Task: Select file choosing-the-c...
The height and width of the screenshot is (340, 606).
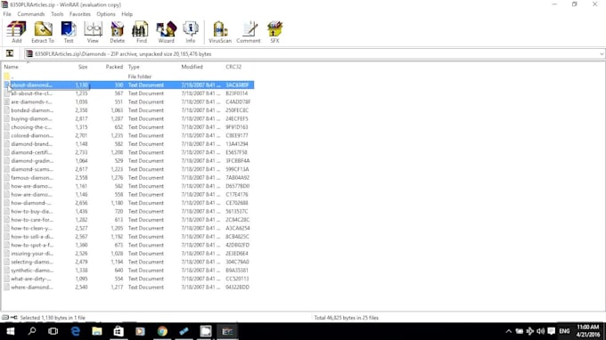Action: coord(128,127)
